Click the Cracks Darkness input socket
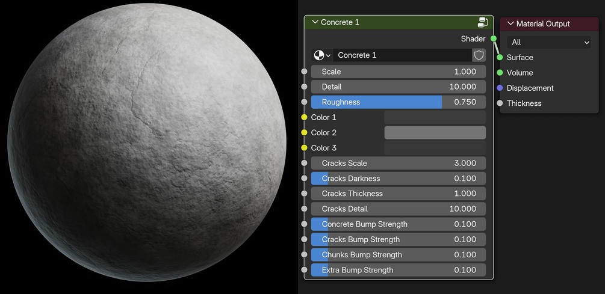Viewport: 605px width, 294px height. coord(304,179)
